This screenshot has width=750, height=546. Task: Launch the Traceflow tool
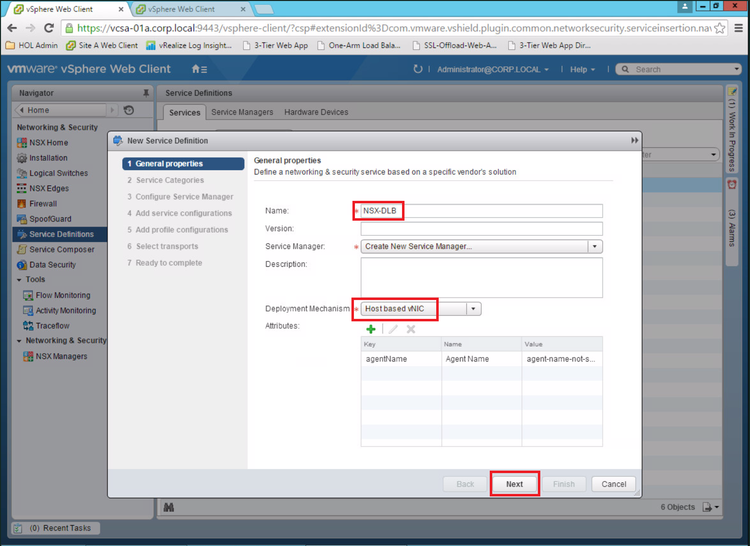click(x=53, y=326)
